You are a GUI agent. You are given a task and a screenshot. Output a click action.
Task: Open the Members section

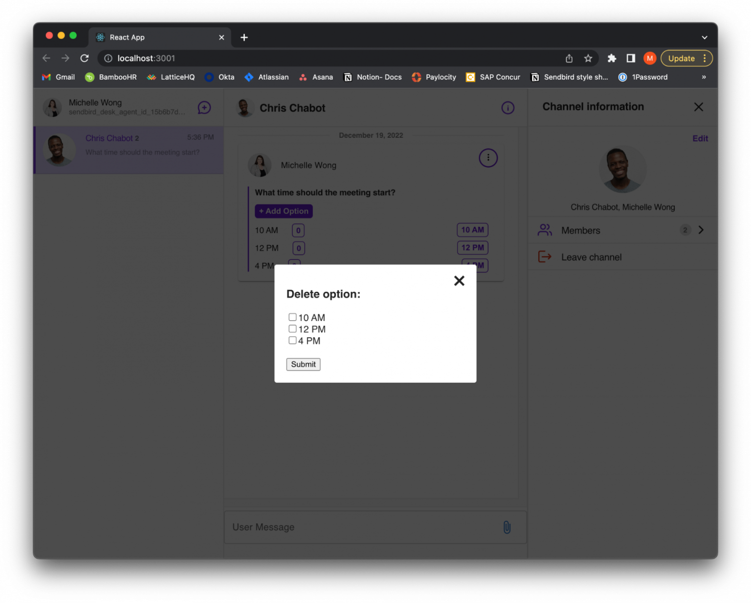coord(622,230)
